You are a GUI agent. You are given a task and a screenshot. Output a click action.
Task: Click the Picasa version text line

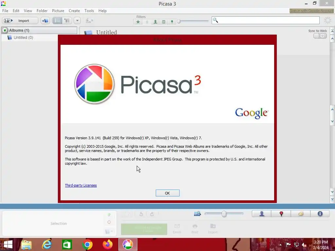coord(133,138)
